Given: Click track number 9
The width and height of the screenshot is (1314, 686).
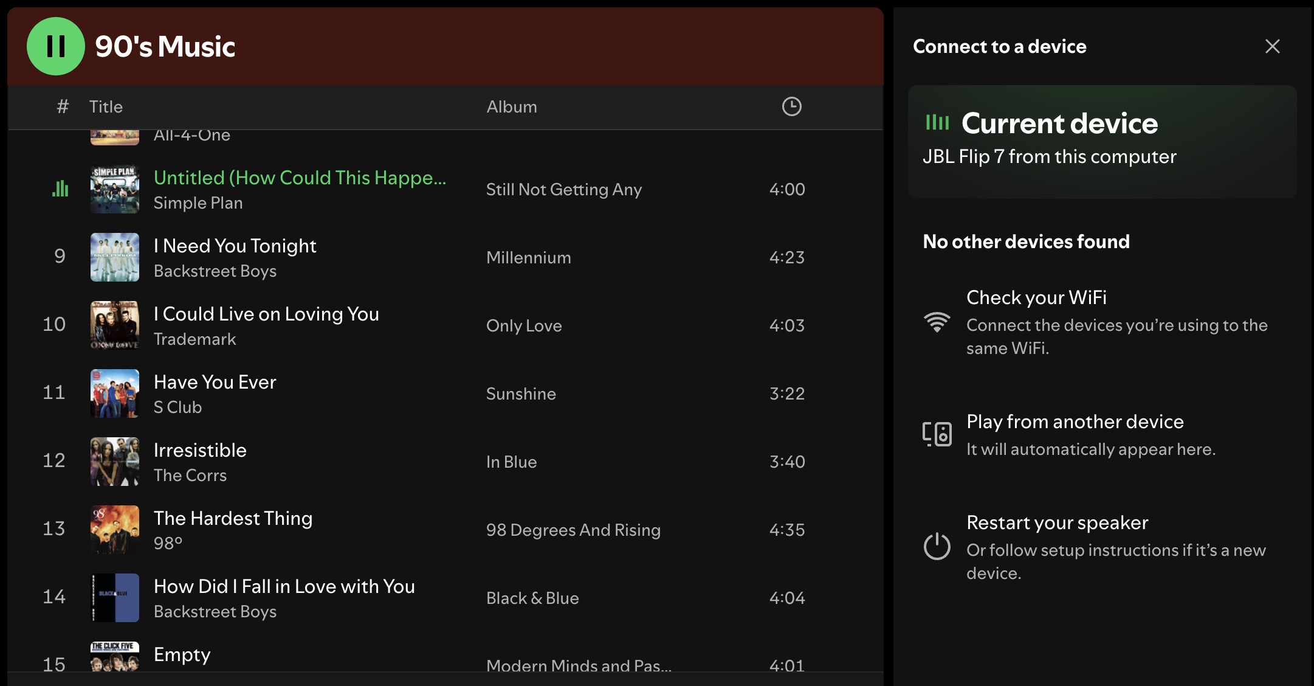Looking at the screenshot, I should tap(60, 256).
